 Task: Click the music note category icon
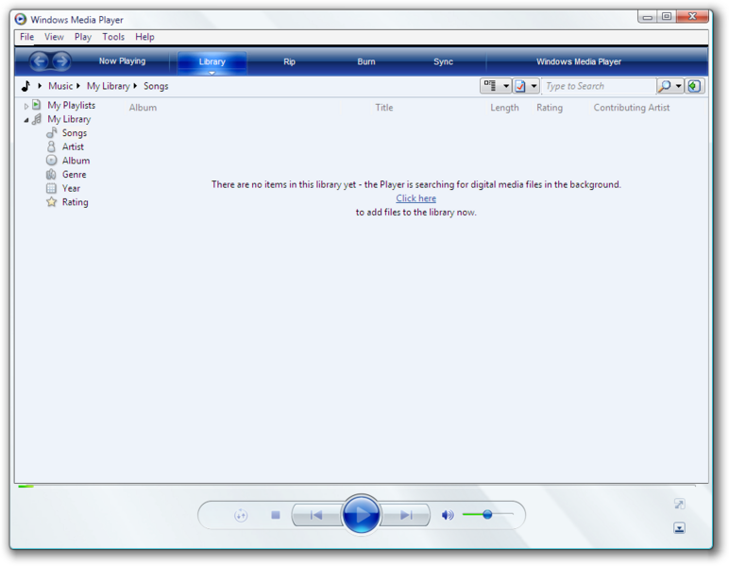coord(26,86)
